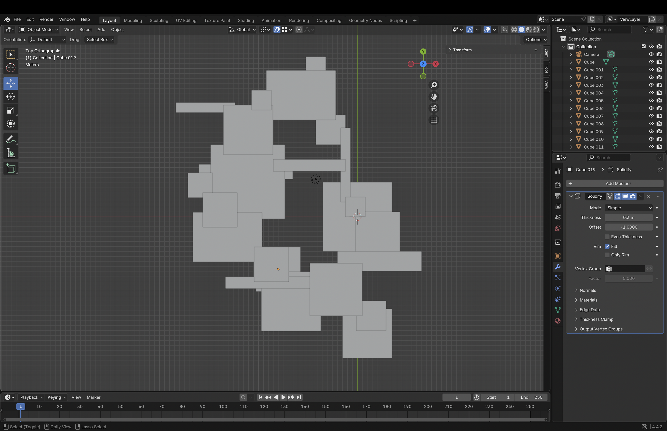Enable the Even Thickness checkbox
This screenshot has height=431, width=667.
(607, 237)
